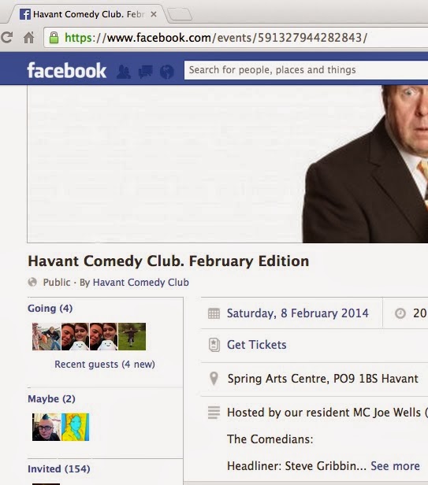428x485 pixels.
Task: Close the Havant Comedy Club tab
Action: point(153,14)
